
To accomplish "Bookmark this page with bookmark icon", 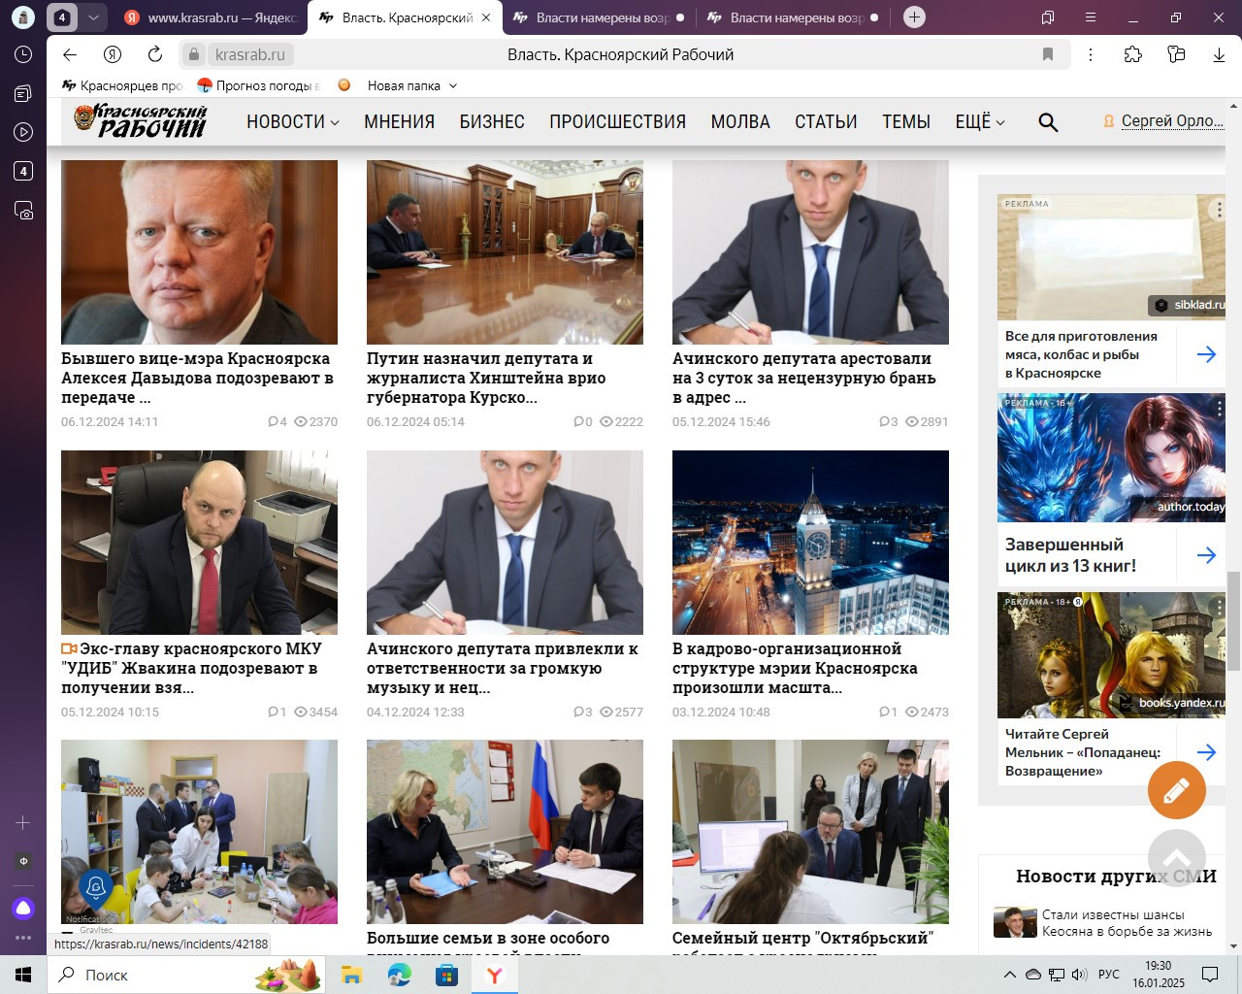I will [1048, 54].
